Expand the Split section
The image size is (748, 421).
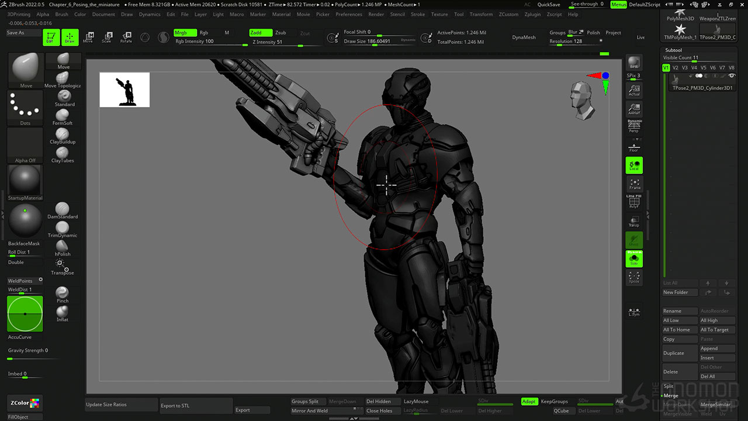tap(669, 386)
